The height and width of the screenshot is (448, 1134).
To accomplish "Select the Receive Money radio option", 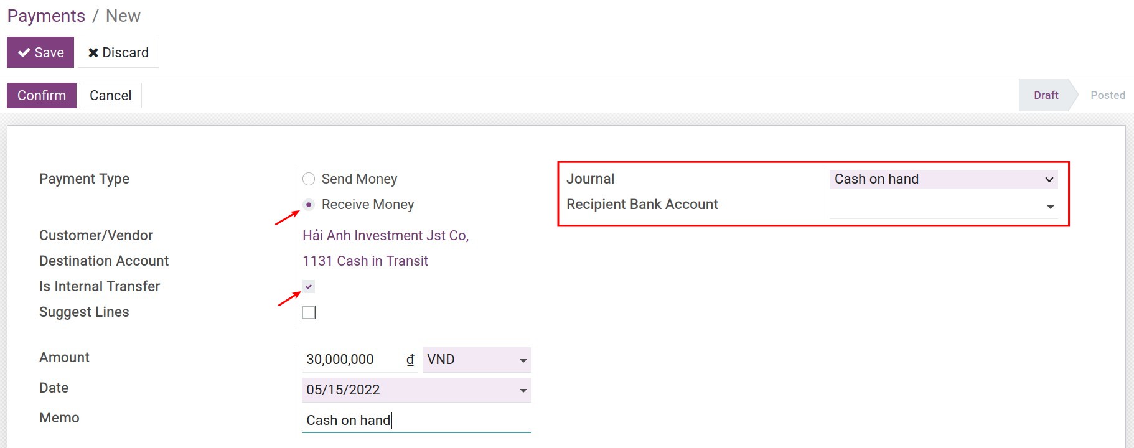I will click(309, 205).
